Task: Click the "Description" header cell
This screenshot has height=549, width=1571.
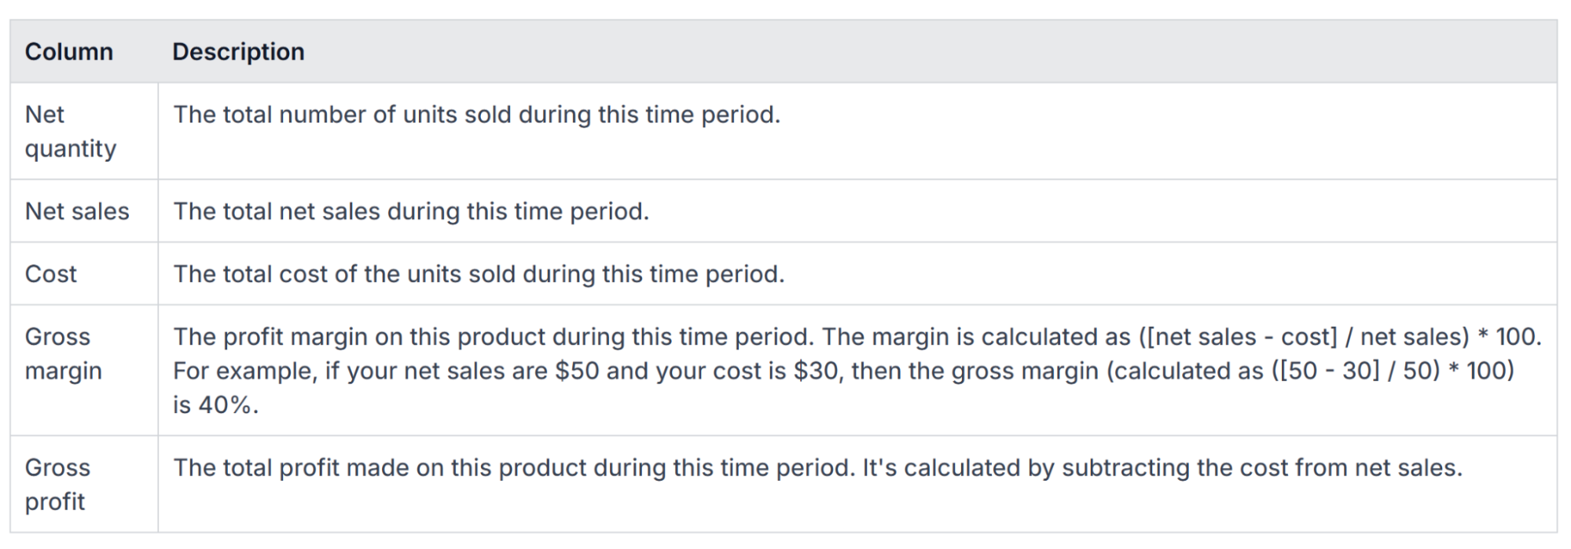Action: click(238, 52)
